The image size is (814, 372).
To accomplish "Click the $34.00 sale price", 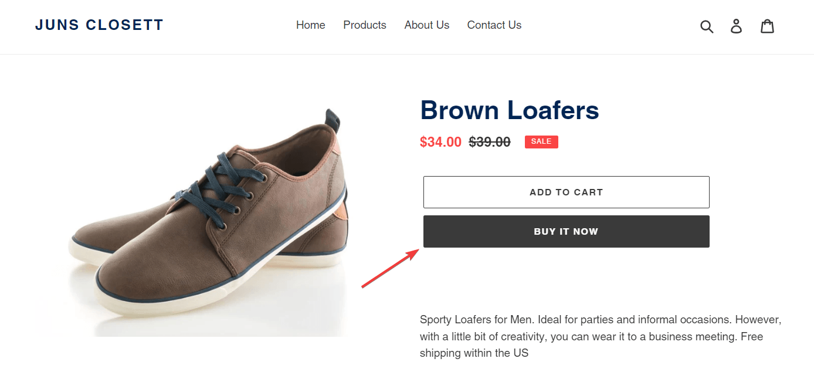I will [x=440, y=142].
